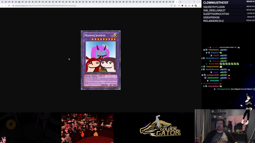Open the dark red shield extension icon

pyautogui.click(x=182, y=6)
